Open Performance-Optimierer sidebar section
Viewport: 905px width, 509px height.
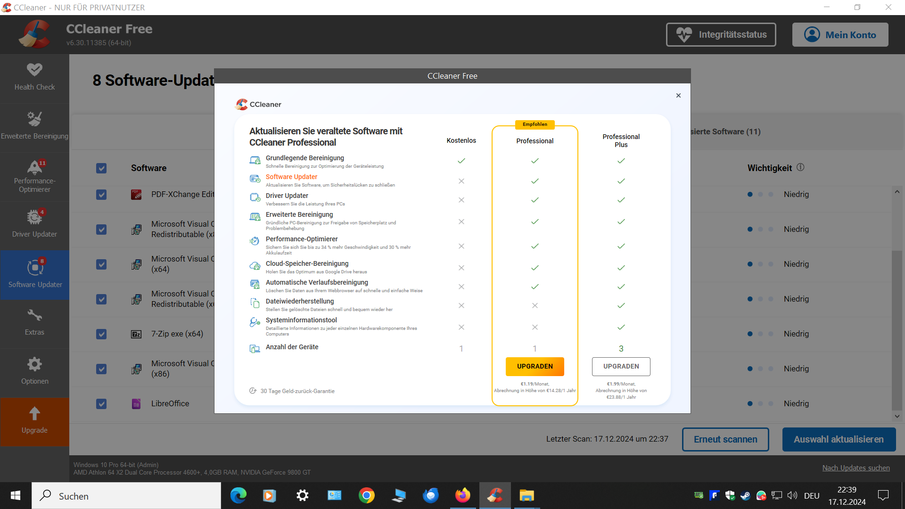pyautogui.click(x=34, y=176)
